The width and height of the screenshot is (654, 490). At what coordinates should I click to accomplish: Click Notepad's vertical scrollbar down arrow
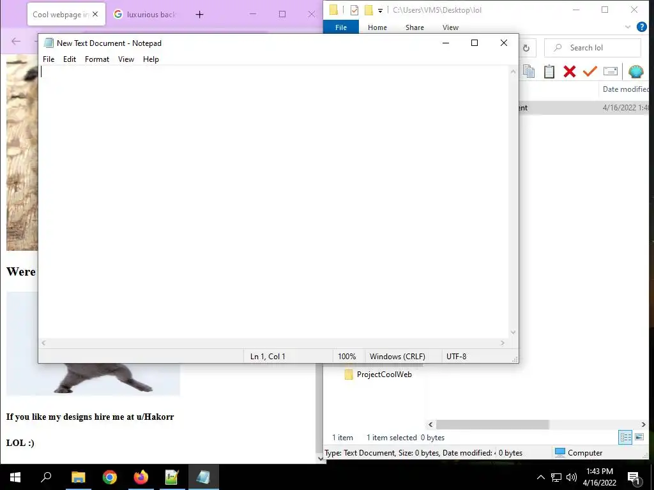(513, 332)
